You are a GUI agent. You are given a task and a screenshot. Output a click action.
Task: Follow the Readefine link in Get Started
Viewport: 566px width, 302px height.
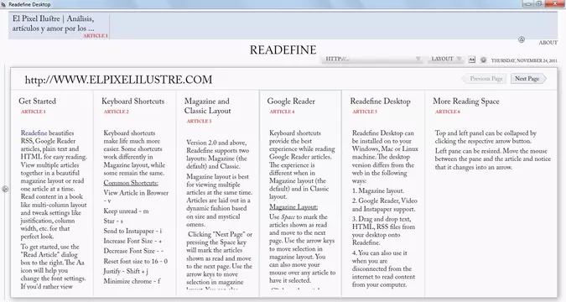point(34,133)
